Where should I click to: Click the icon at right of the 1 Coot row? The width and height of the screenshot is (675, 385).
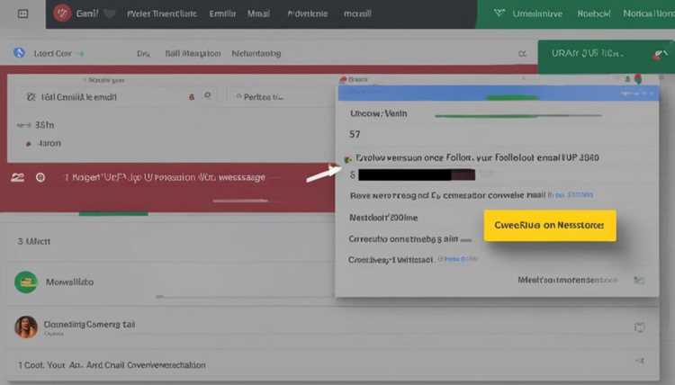640,361
